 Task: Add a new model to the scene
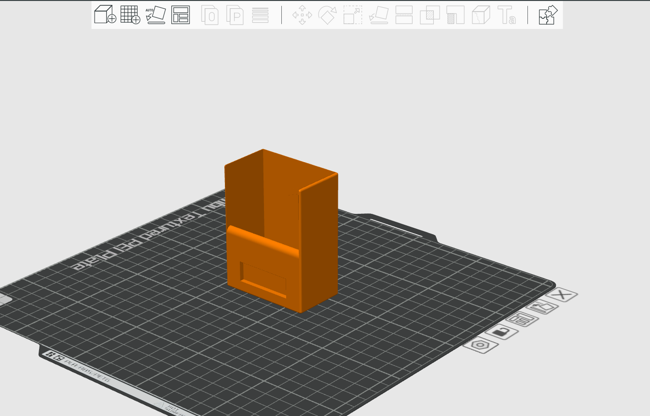pyautogui.click(x=105, y=14)
